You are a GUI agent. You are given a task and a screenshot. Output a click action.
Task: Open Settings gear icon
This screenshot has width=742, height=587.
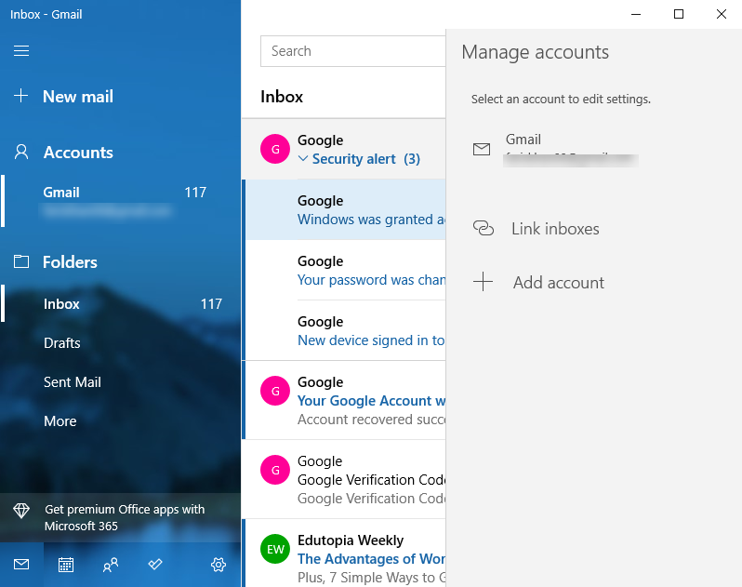pos(219,565)
